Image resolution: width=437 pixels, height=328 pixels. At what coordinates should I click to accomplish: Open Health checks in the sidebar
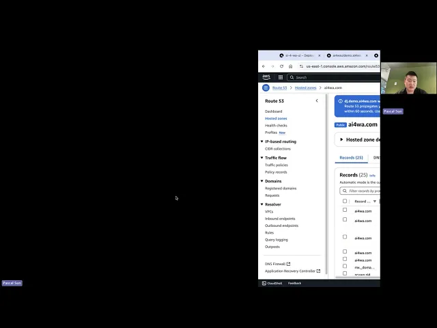[x=276, y=126]
